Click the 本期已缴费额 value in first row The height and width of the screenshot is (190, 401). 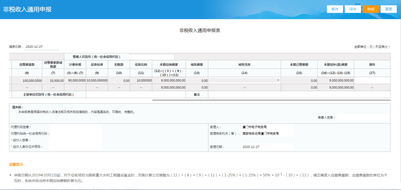tap(299, 80)
